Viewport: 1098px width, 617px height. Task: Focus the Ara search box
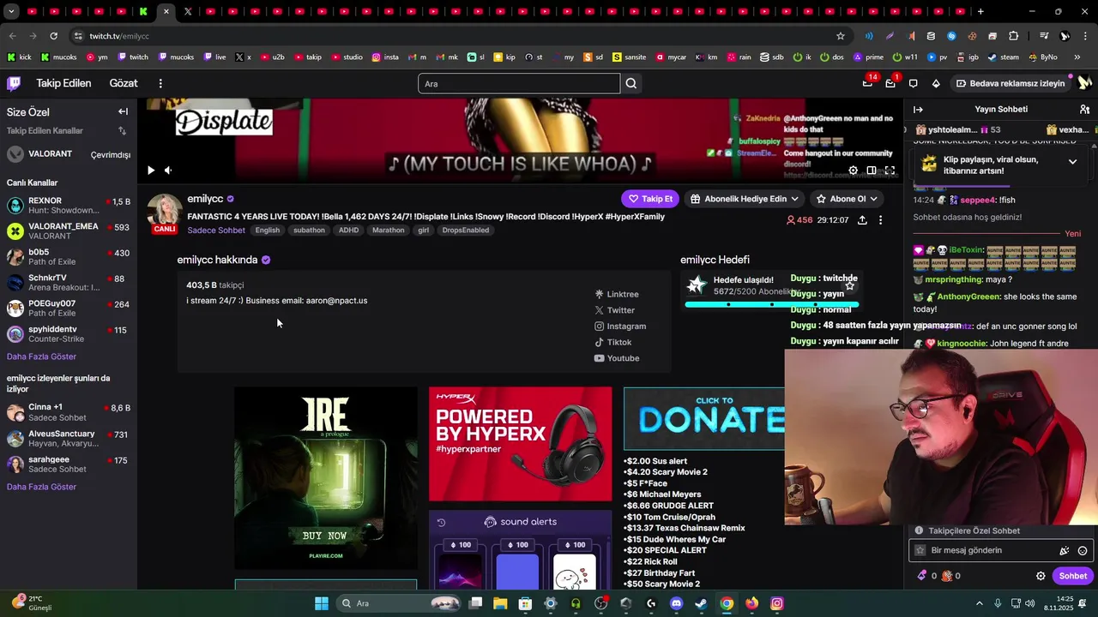pos(519,83)
